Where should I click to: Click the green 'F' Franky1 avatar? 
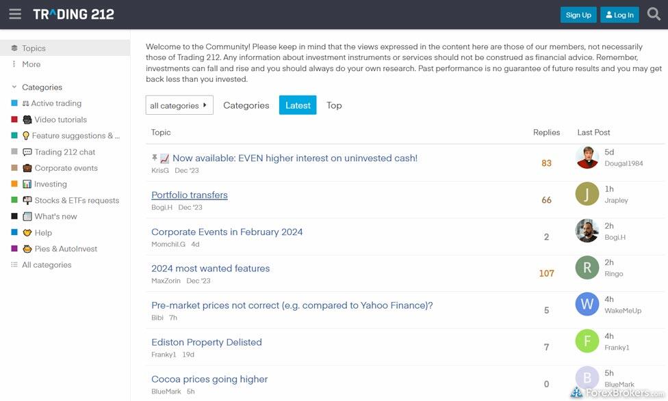pyautogui.click(x=587, y=342)
